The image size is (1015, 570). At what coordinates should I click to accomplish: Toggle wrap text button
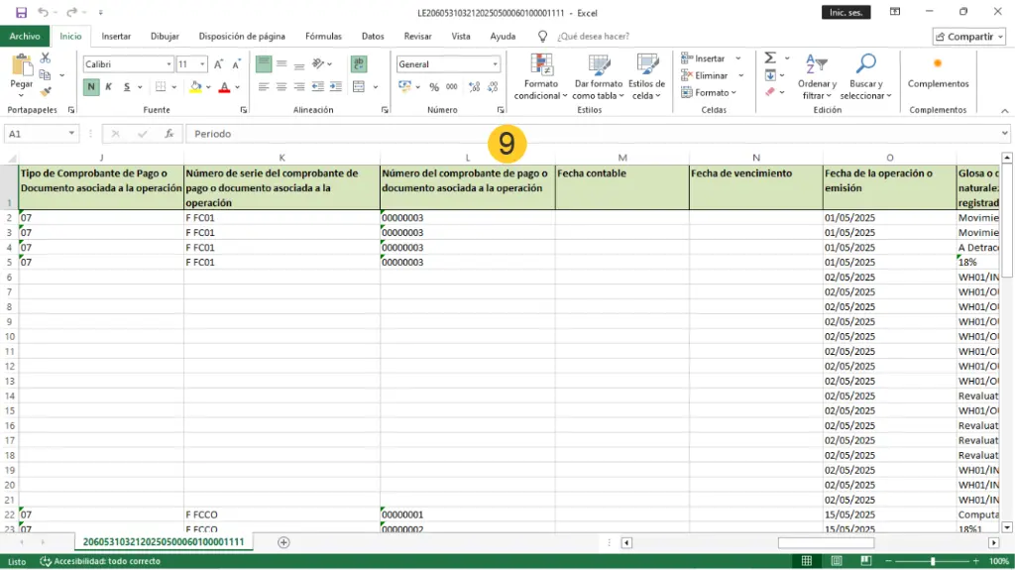coord(359,63)
